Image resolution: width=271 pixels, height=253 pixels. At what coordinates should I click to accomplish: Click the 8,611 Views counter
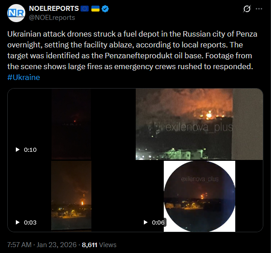pos(99,245)
